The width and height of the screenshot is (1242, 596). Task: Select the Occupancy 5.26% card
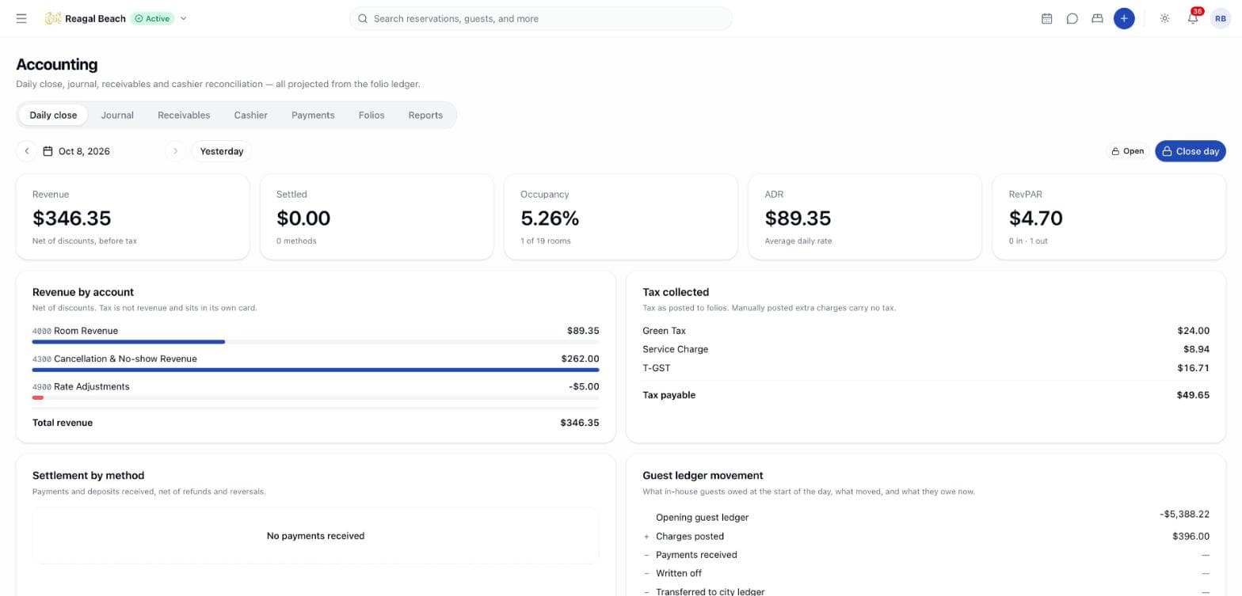(x=621, y=217)
